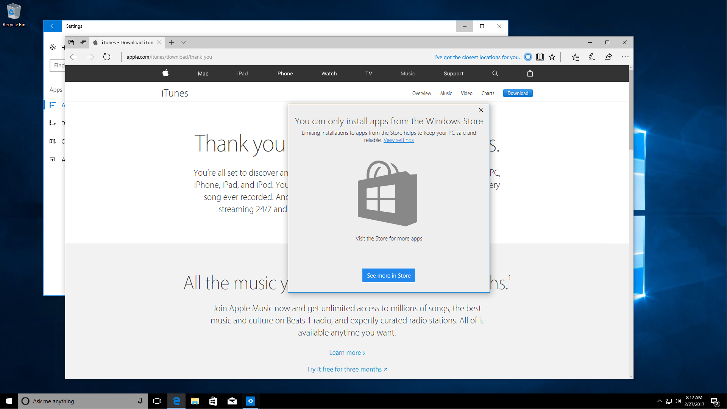Viewport: 727px width, 409px height.
Task: Open the search magnifier on Apple site
Action: 495,73
